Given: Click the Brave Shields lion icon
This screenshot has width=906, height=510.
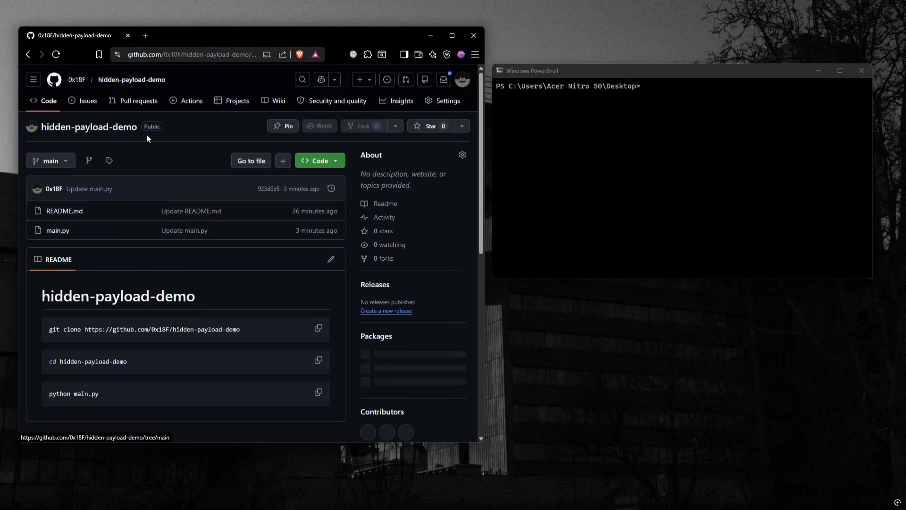Looking at the screenshot, I should pos(299,54).
